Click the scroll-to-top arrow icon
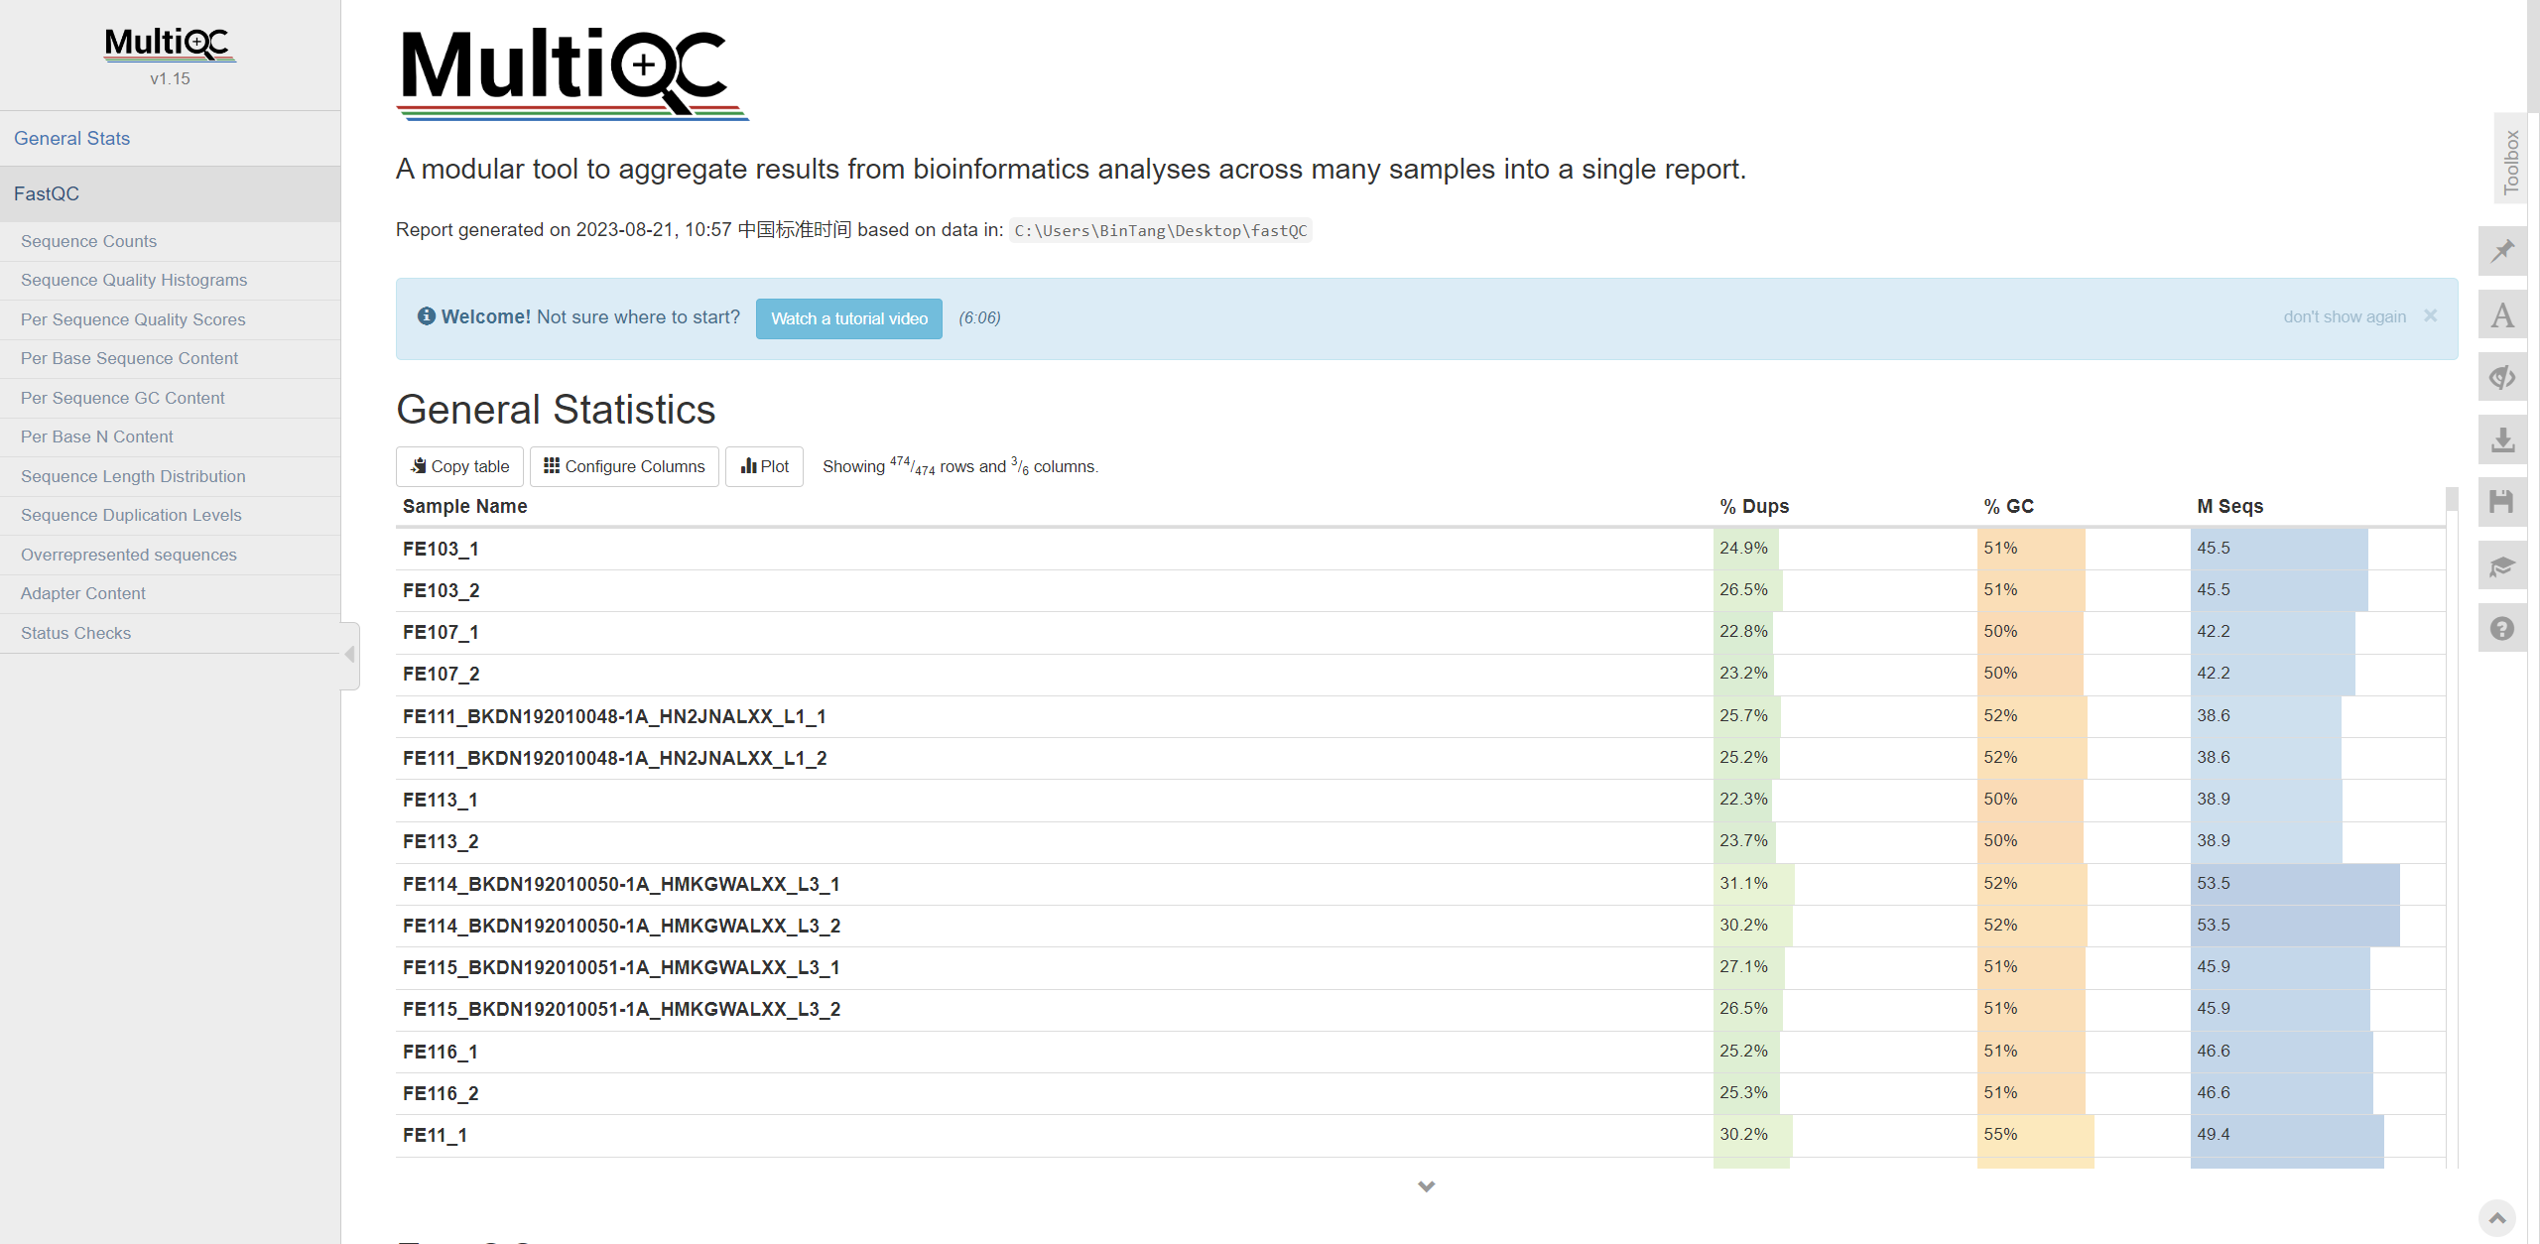This screenshot has height=1244, width=2540. coord(2497,1217)
